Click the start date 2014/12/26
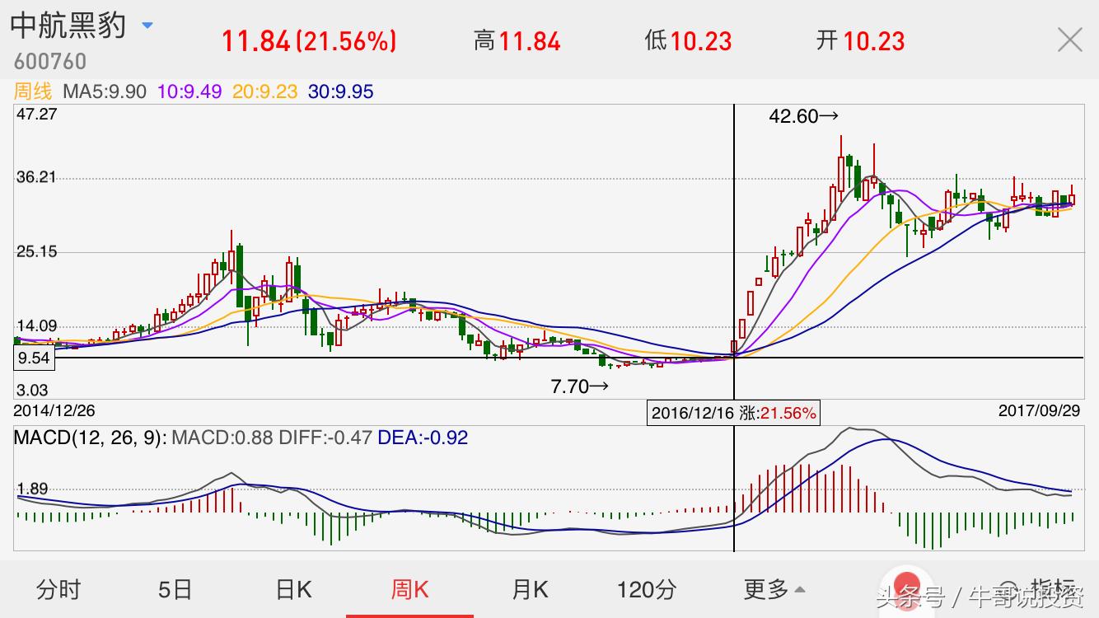1099x618 pixels. (54, 410)
